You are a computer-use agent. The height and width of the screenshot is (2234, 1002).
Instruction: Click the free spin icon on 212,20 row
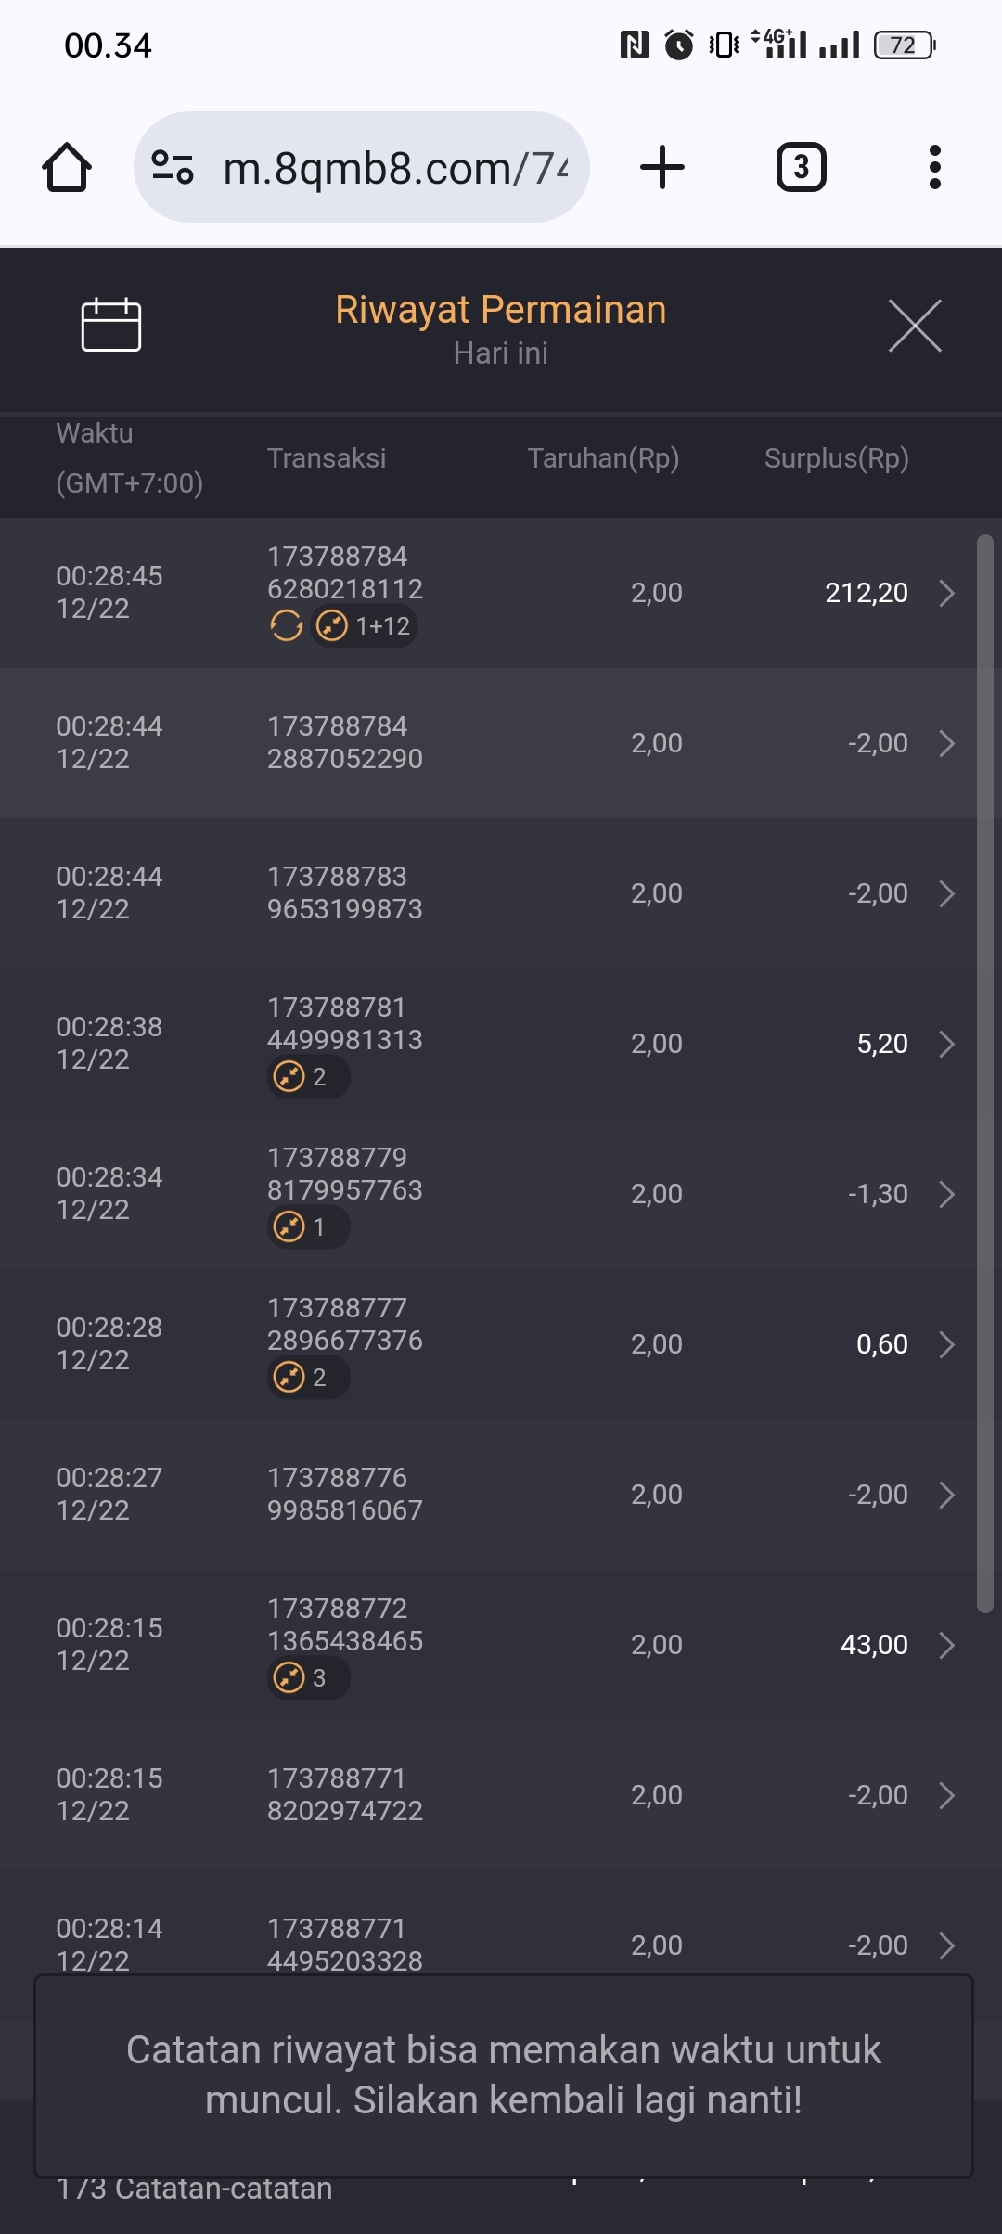coord(286,626)
